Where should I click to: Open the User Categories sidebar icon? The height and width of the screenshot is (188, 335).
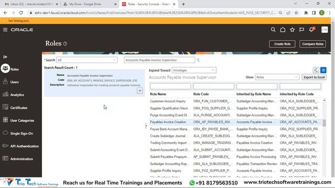[x=5, y=120]
